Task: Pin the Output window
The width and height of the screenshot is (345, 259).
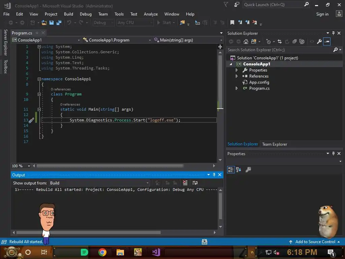Action: 214,175
